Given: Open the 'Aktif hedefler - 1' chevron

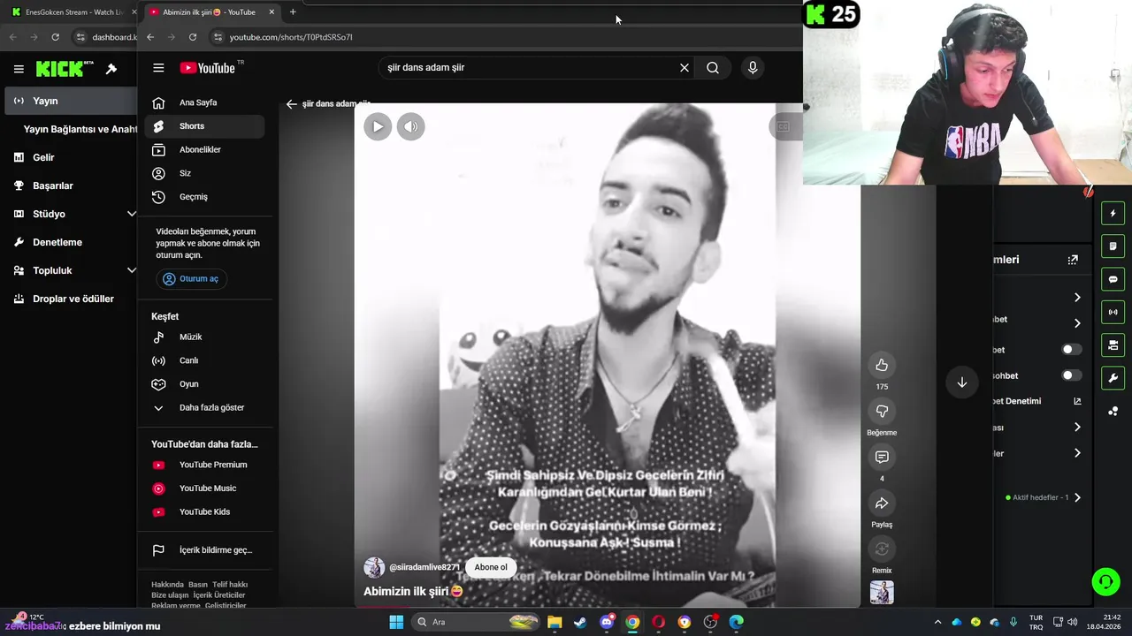Looking at the screenshot, I should [1077, 497].
